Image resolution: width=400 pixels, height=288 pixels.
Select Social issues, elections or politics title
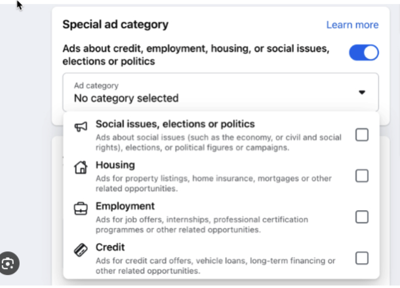pyautogui.click(x=175, y=124)
